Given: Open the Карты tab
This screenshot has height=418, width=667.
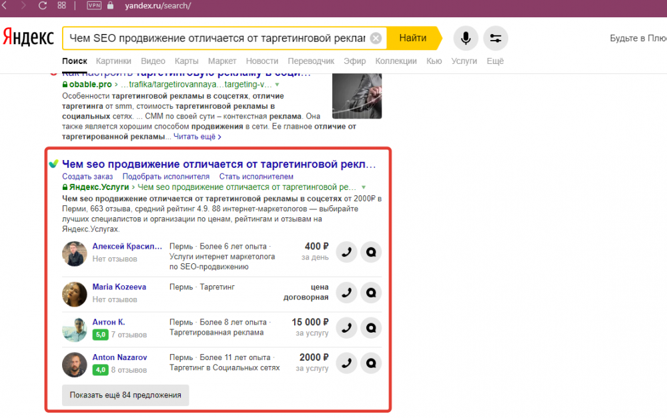Looking at the screenshot, I should click(x=187, y=61).
